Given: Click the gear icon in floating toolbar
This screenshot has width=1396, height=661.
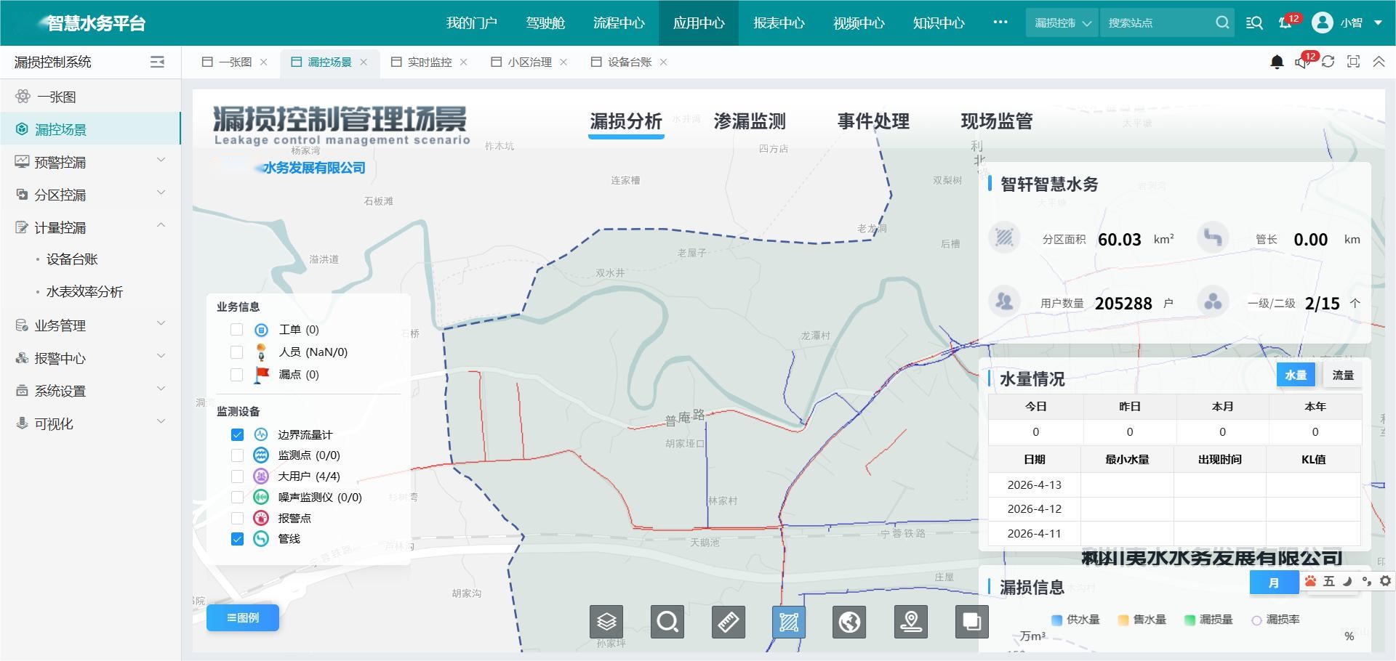Looking at the screenshot, I should click(1386, 581).
